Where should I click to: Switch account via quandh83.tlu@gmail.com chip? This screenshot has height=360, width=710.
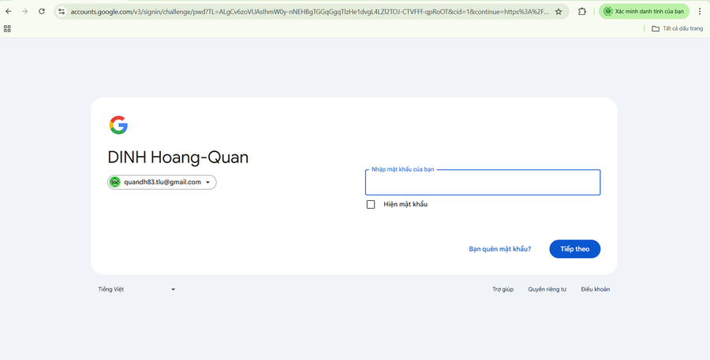(x=162, y=182)
